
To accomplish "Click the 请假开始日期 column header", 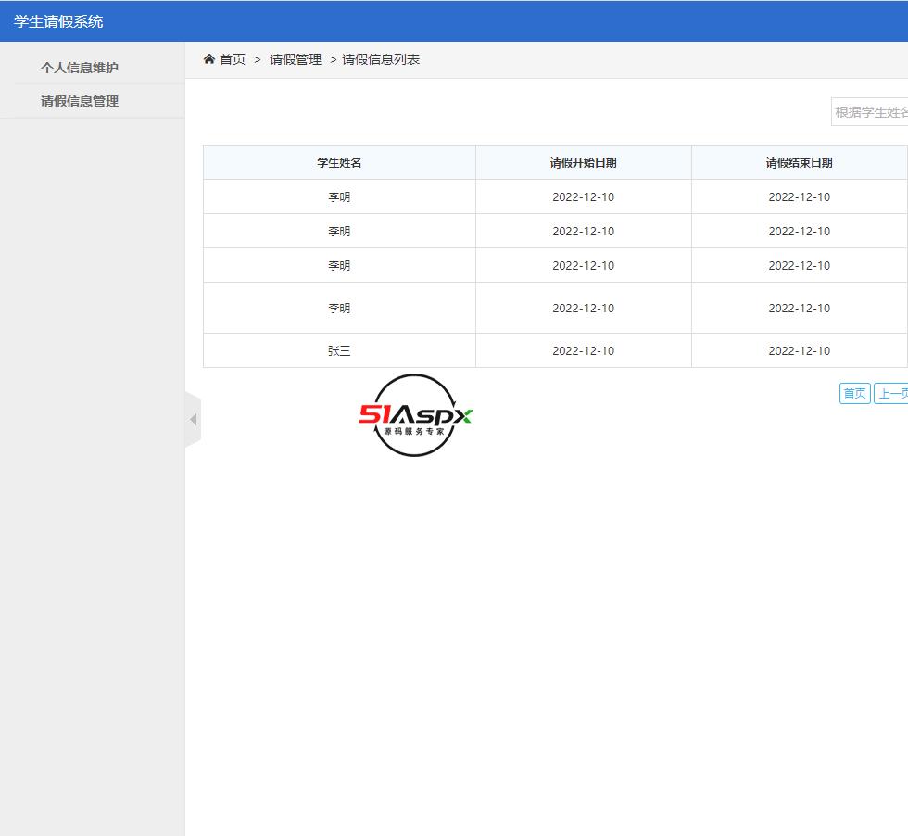I will coord(583,162).
